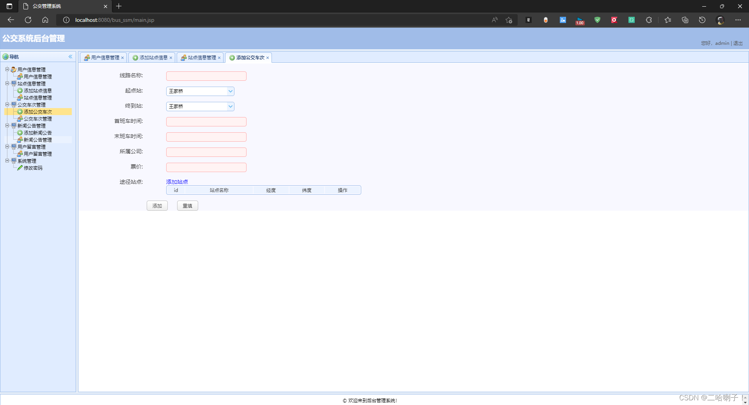This screenshot has height=405, width=749.
Task: Focus the 首班车时间 input field
Action: (206, 122)
